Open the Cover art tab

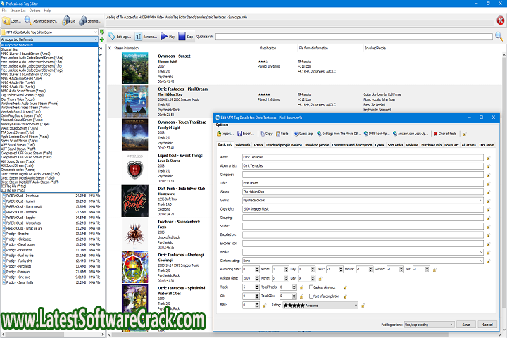click(x=451, y=144)
